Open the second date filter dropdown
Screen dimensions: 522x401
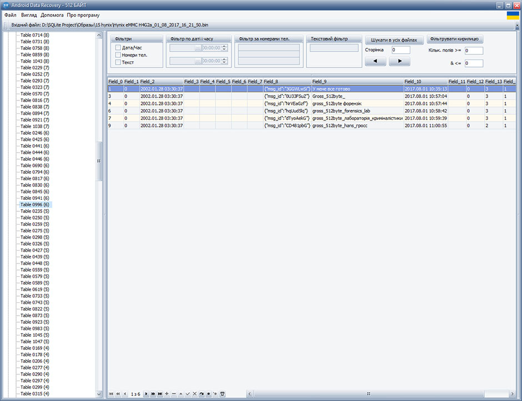[x=197, y=60]
